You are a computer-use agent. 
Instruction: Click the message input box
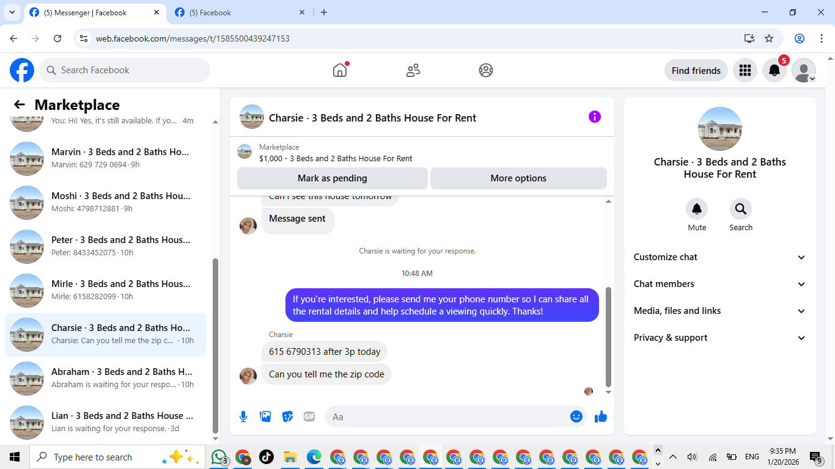click(x=447, y=416)
